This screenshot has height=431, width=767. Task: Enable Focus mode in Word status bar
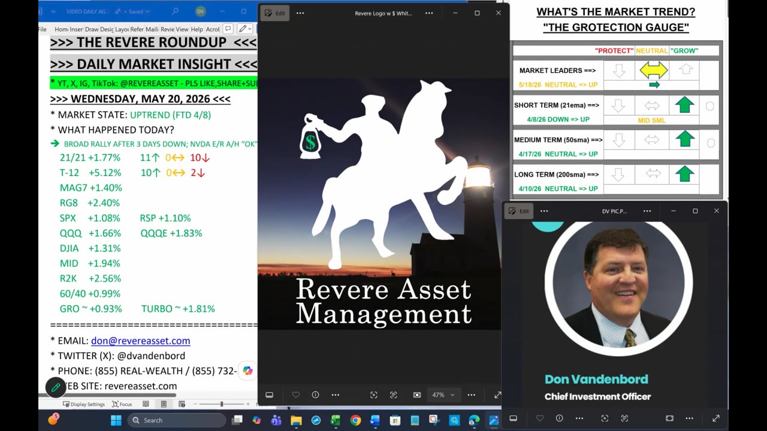click(x=122, y=404)
